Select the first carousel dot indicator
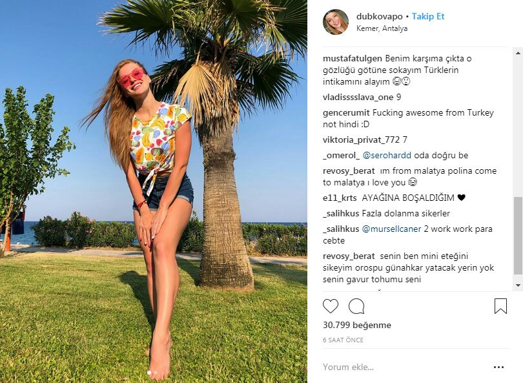 [x=149, y=373]
